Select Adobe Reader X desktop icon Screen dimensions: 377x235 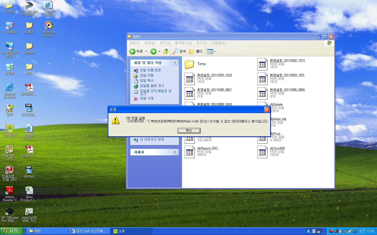pos(10,194)
